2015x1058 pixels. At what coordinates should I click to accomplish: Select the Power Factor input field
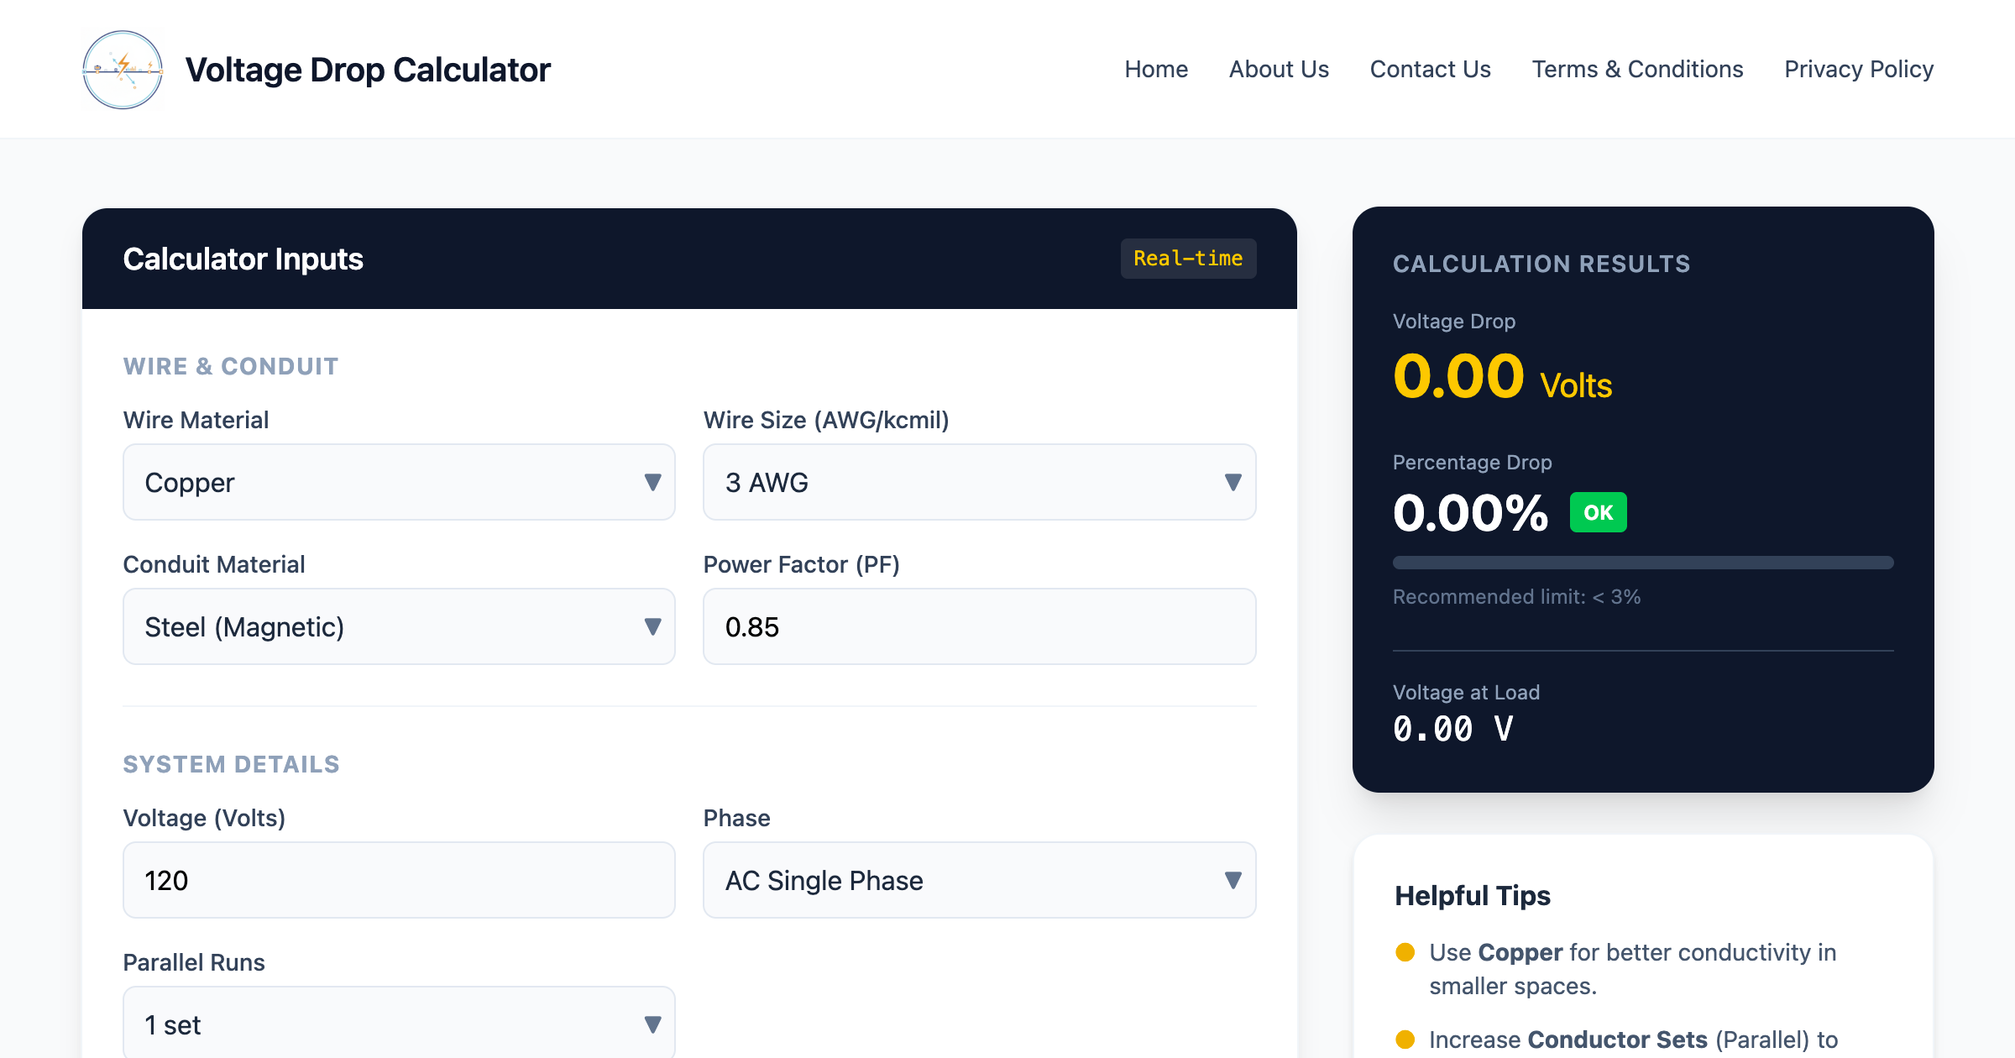coord(978,626)
